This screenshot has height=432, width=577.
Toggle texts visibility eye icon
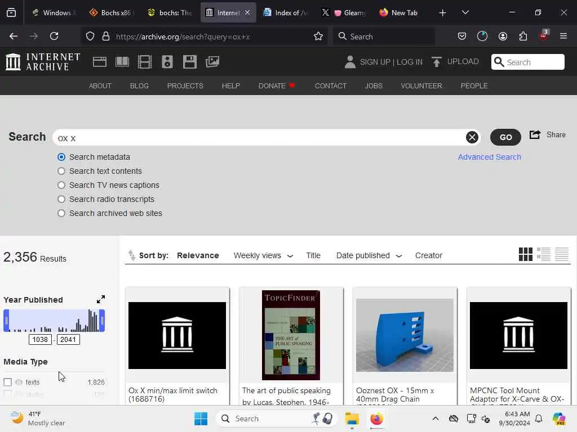(19, 382)
